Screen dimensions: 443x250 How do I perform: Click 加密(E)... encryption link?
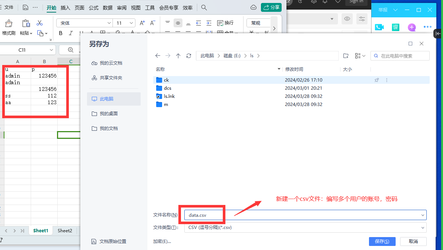click(x=162, y=241)
